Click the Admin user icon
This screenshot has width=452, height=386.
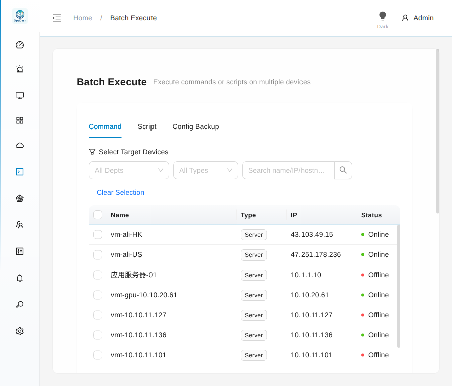tap(405, 18)
